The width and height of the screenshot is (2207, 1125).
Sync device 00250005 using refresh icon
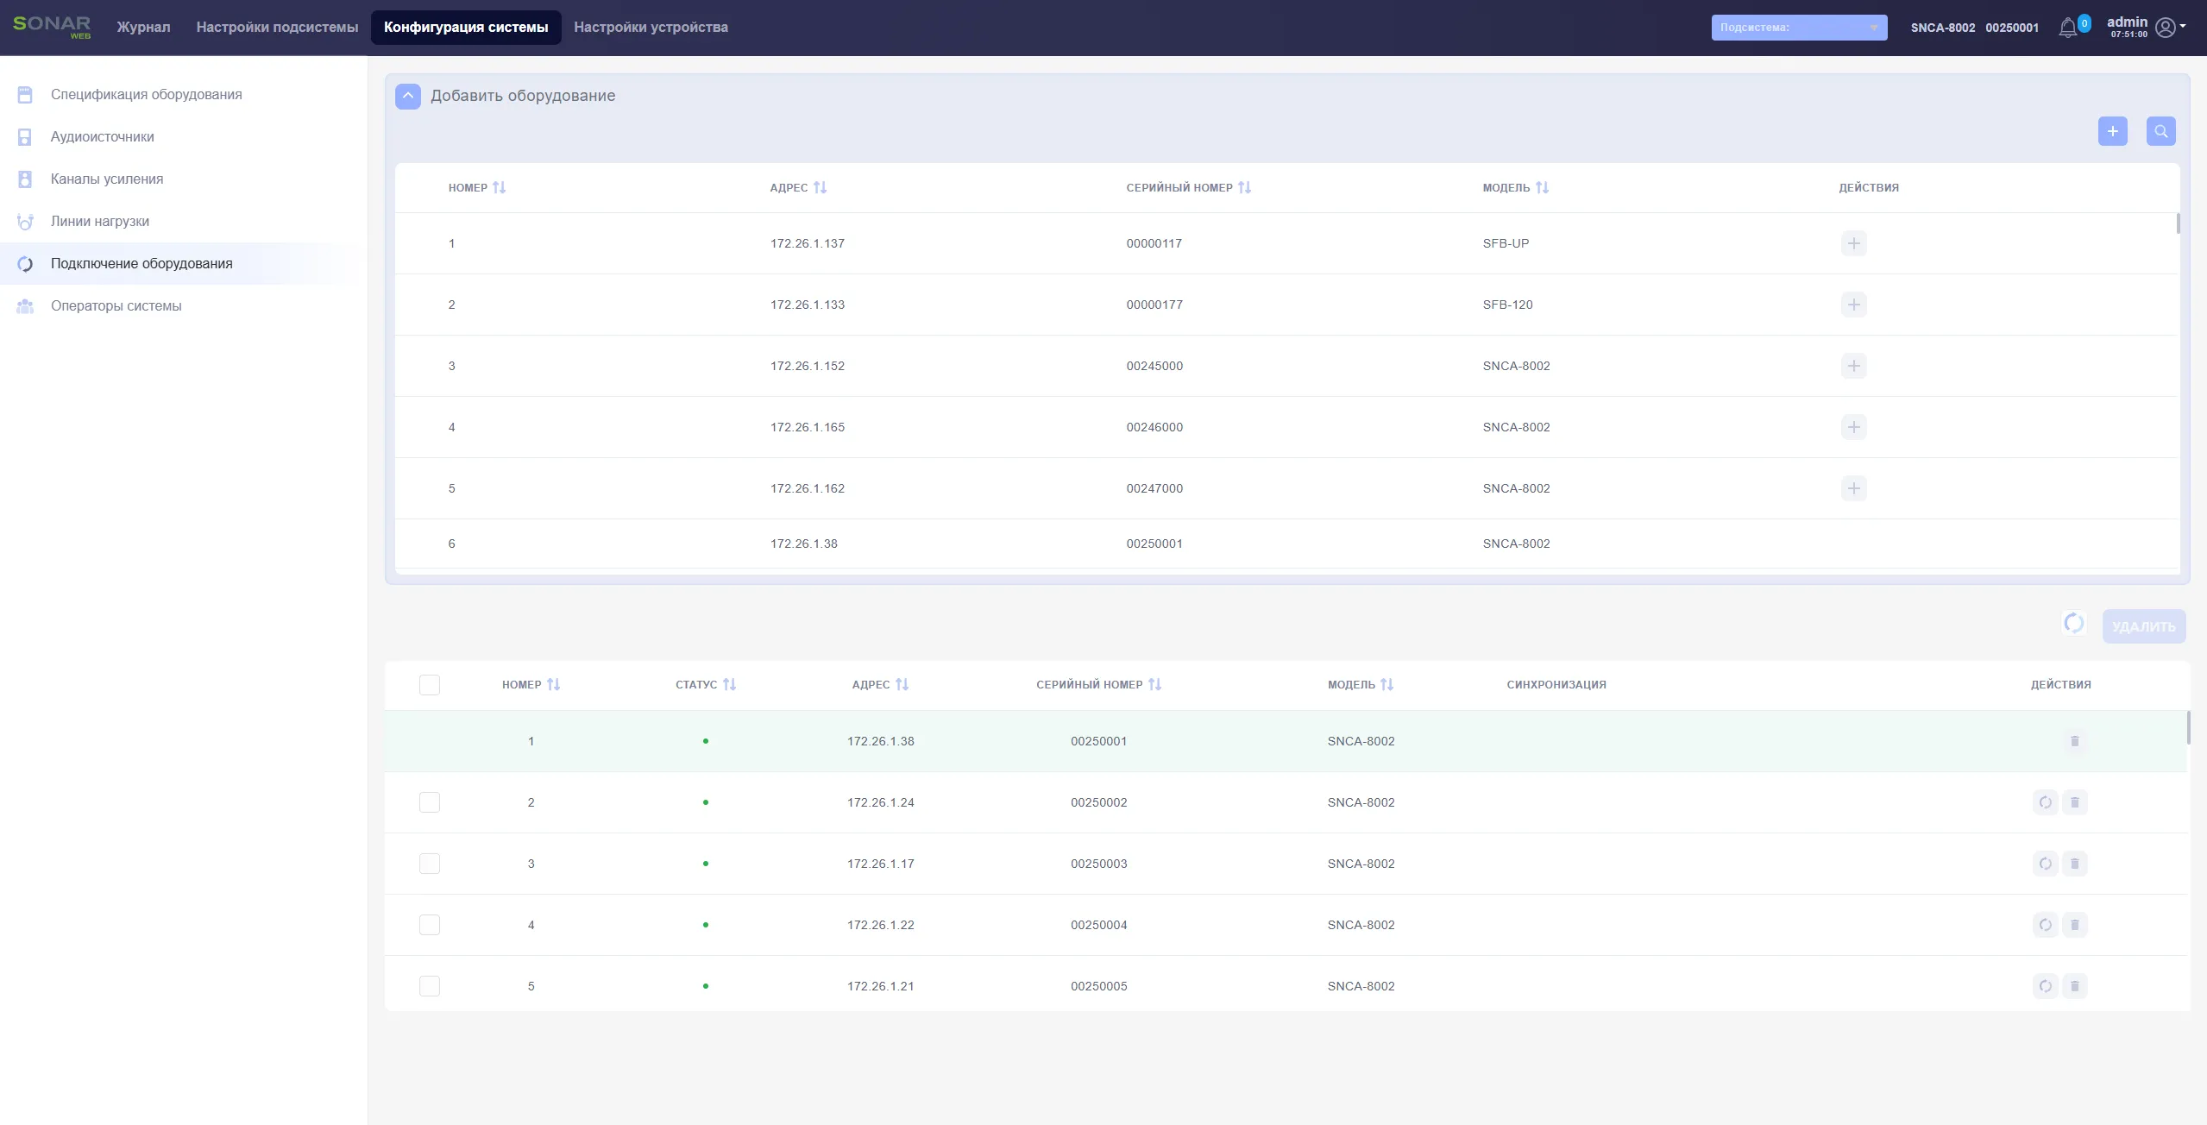[x=2045, y=986]
